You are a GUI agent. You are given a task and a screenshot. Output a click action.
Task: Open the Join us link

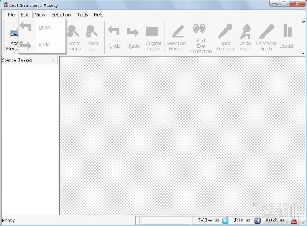point(242,220)
